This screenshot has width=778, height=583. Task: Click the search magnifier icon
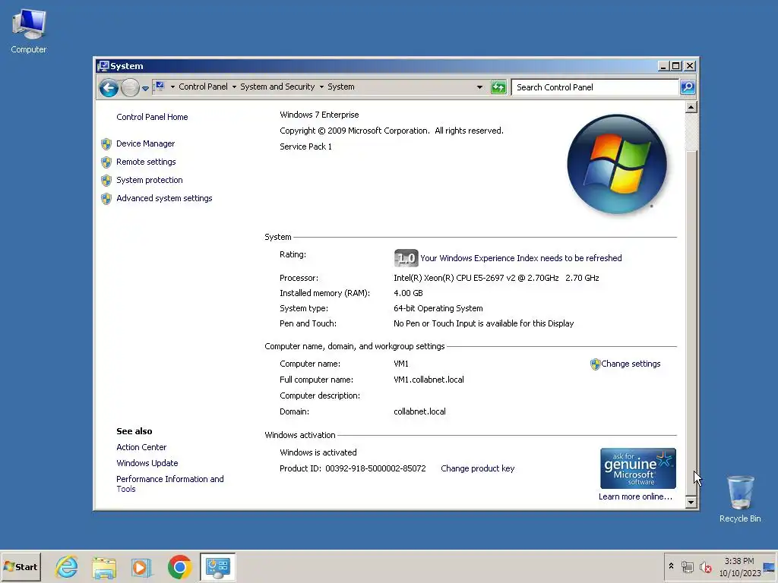point(687,87)
